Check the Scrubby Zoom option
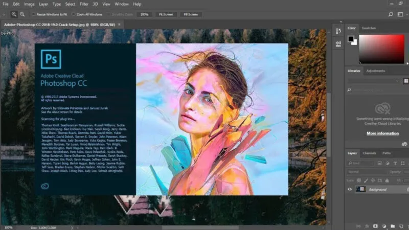Screen dimensions: 409x230 (x=109, y=14)
